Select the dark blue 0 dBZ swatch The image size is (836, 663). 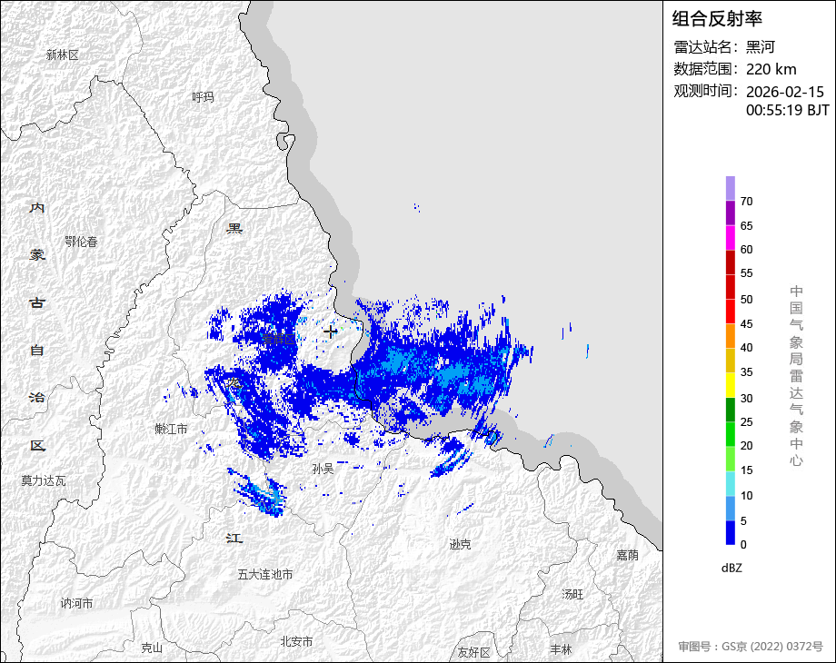[x=731, y=532]
